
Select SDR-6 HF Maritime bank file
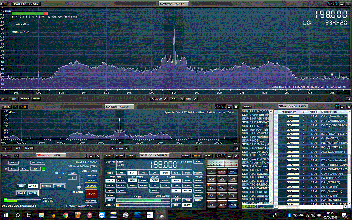click(255, 137)
